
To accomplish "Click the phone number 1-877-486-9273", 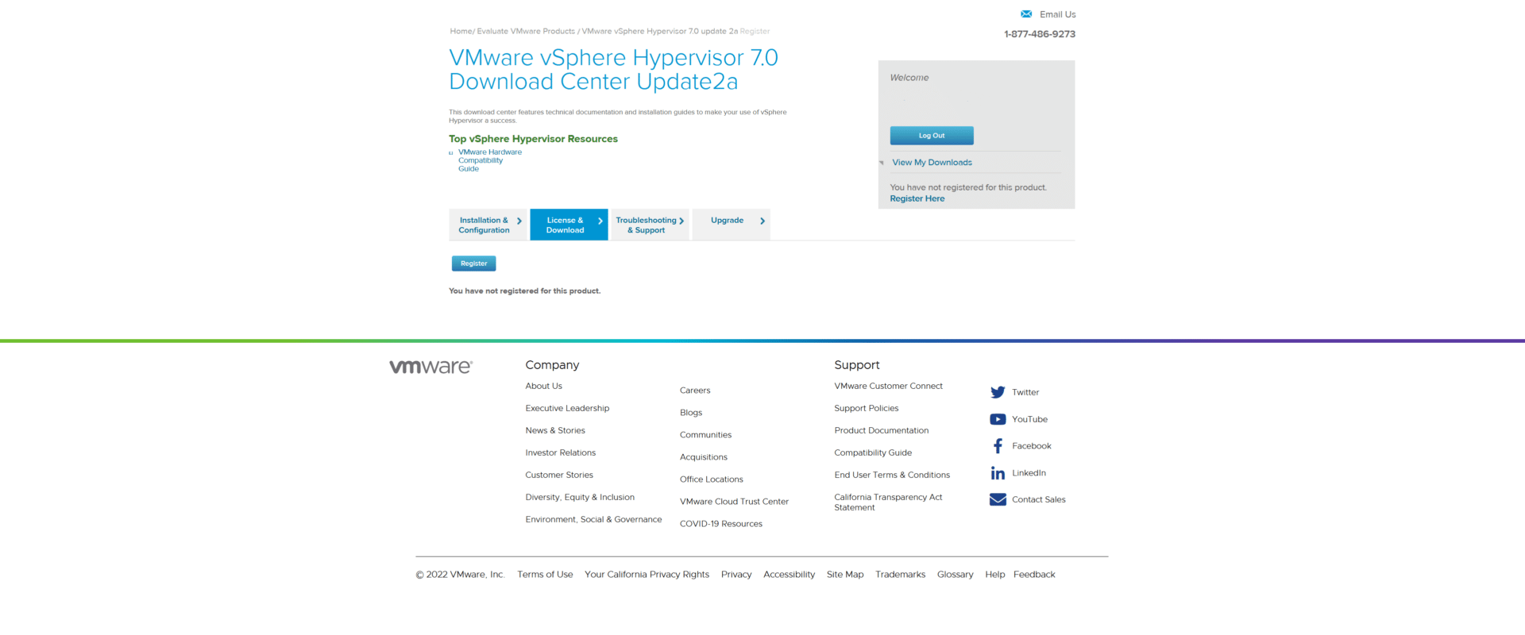I will pos(1040,34).
